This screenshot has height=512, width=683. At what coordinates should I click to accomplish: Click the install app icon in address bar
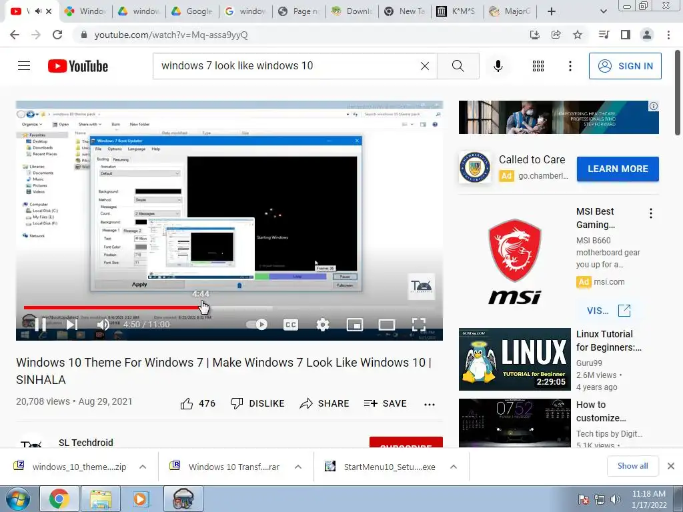[534, 35]
